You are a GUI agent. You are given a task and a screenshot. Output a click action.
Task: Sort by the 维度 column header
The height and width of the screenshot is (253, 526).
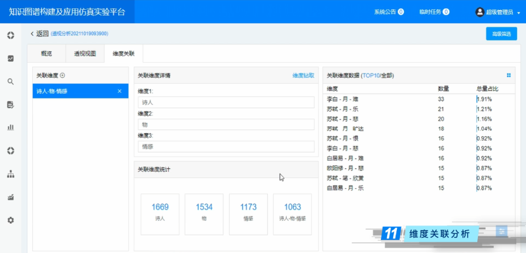coord(332,89)
